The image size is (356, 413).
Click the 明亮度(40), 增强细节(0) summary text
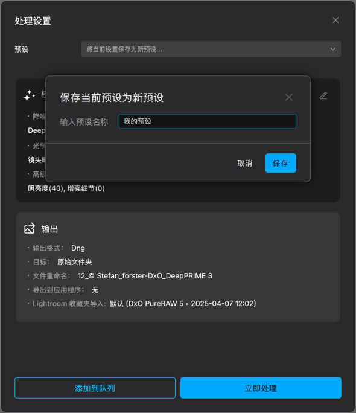pos(66,188)
